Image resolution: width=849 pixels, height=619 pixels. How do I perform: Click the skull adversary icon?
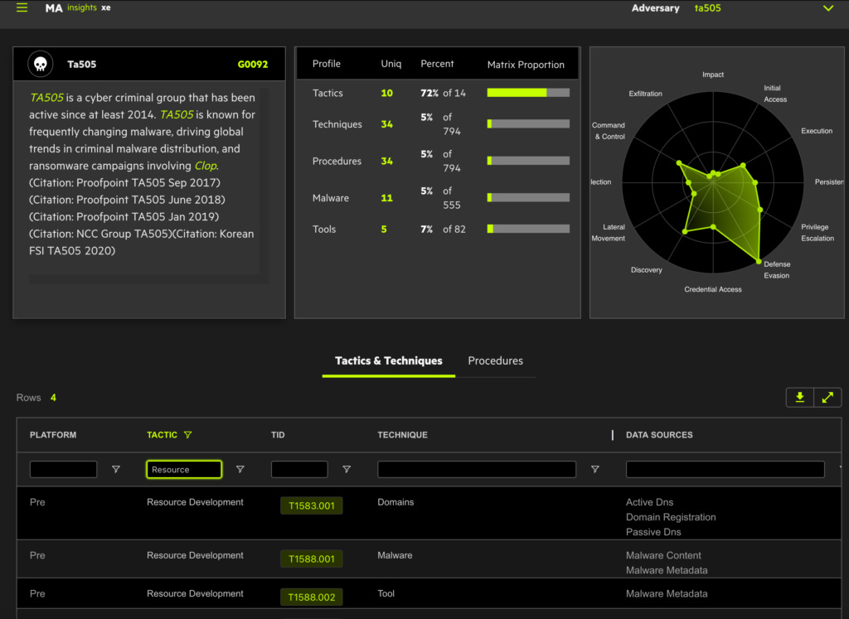pos(41,64)
